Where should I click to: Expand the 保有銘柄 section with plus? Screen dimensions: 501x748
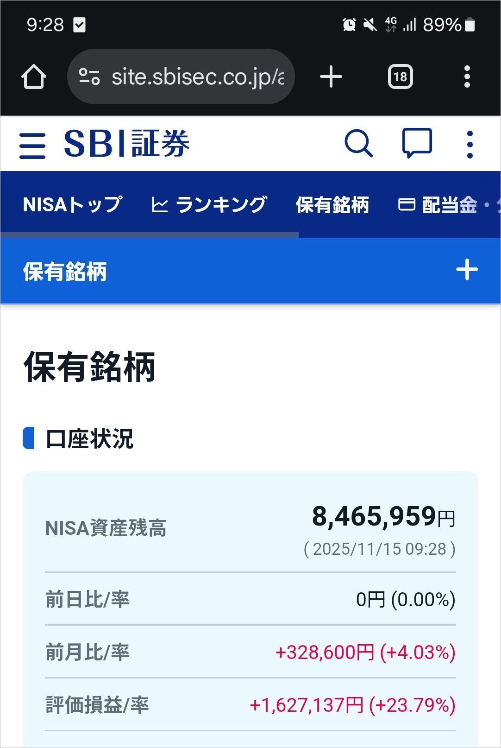(467, 270)
